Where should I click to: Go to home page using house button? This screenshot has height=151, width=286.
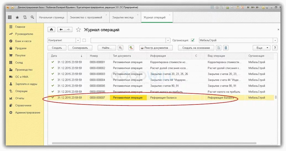pyautogui.click(x=51, y=29)
